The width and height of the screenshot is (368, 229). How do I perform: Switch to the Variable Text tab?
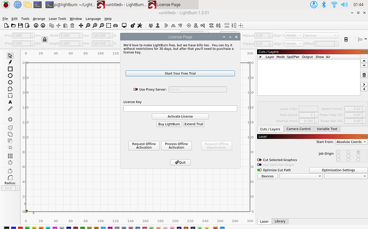point(327,129)
